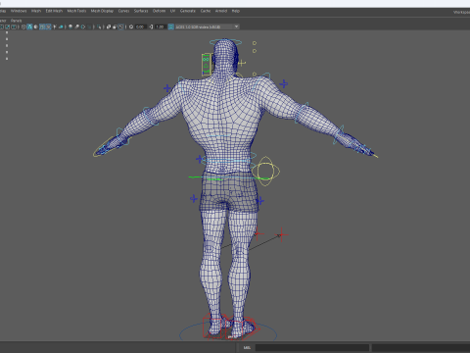Open the Arnold menu
The height and width of the screenshot is (353, 470).
click(x=221, y=11)
